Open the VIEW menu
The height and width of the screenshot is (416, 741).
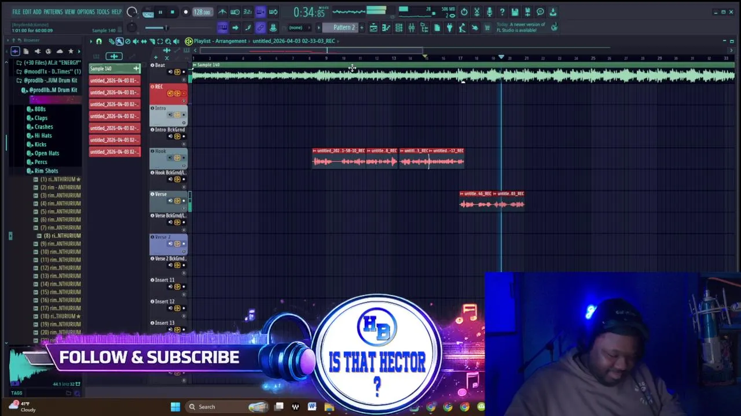click(x=70, y=12)
